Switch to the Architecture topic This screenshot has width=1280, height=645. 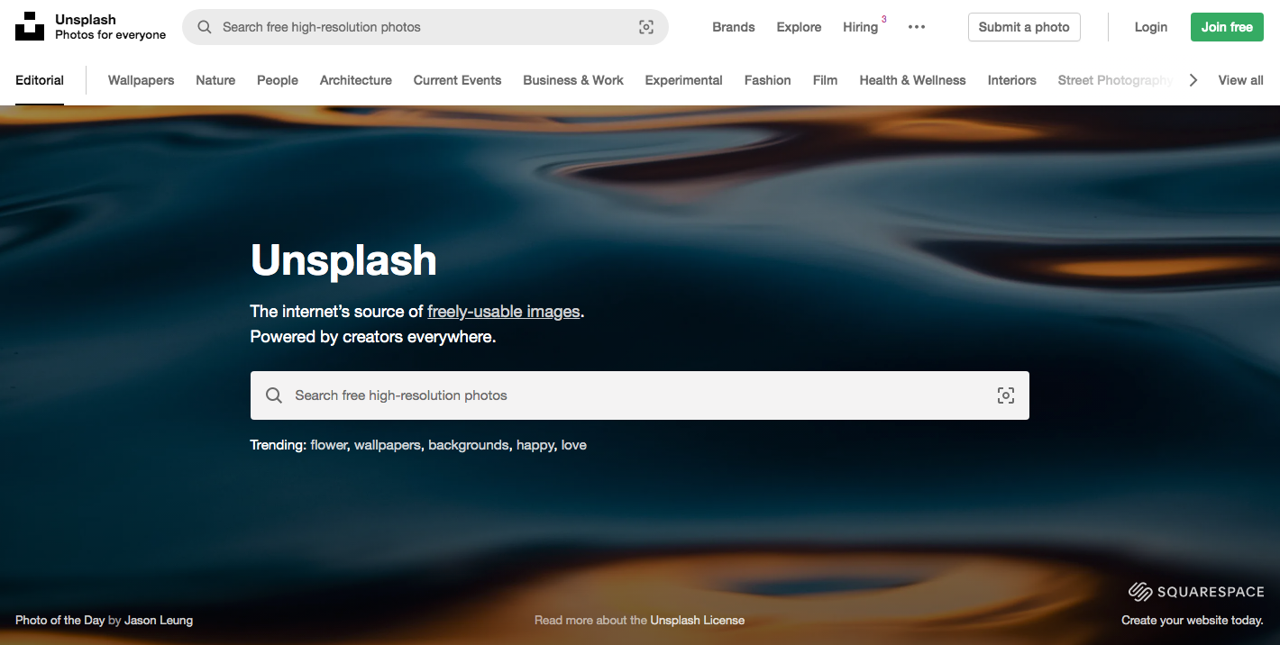coord(356,80)
